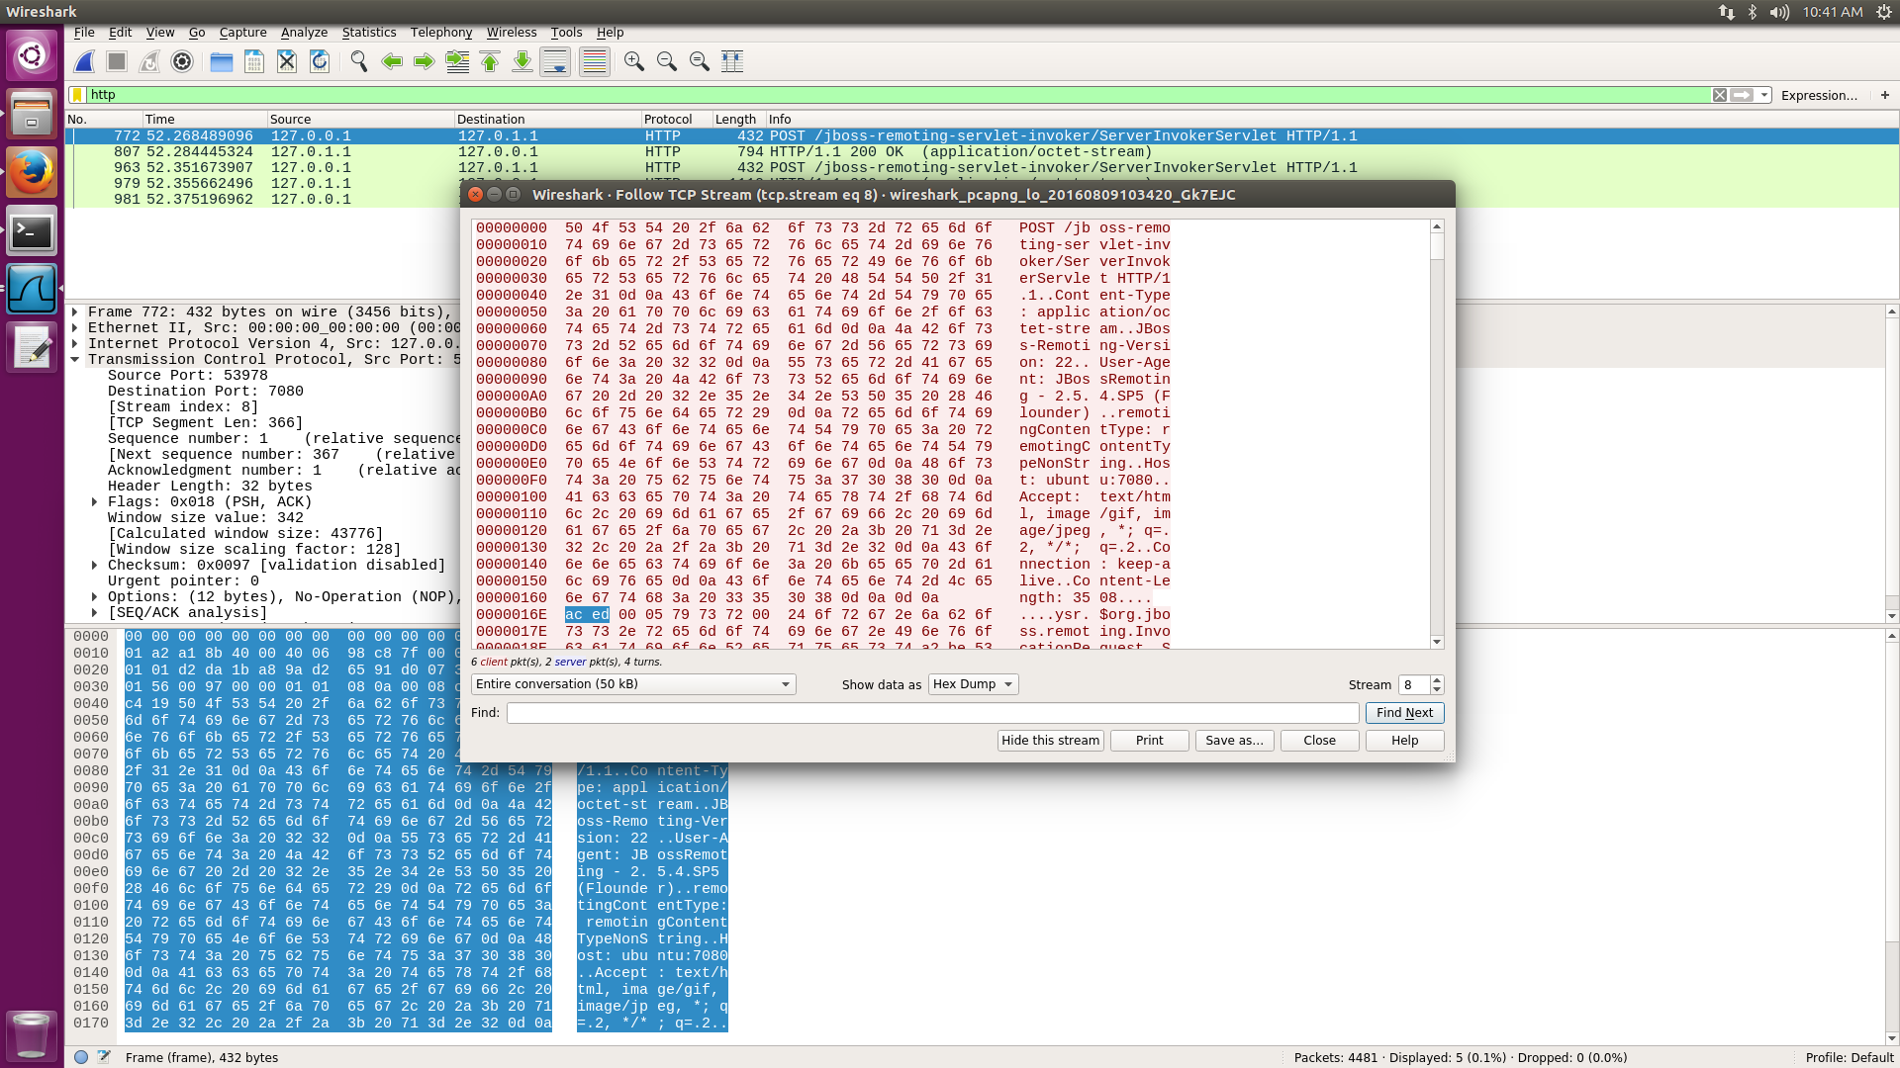Find a packet with the magnifier icon
The width and height of the screenshot is (1900, 1068).
(359, 62)
